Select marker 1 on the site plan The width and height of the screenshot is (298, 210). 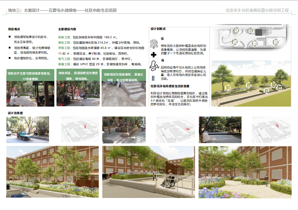(x=276, y=42)
